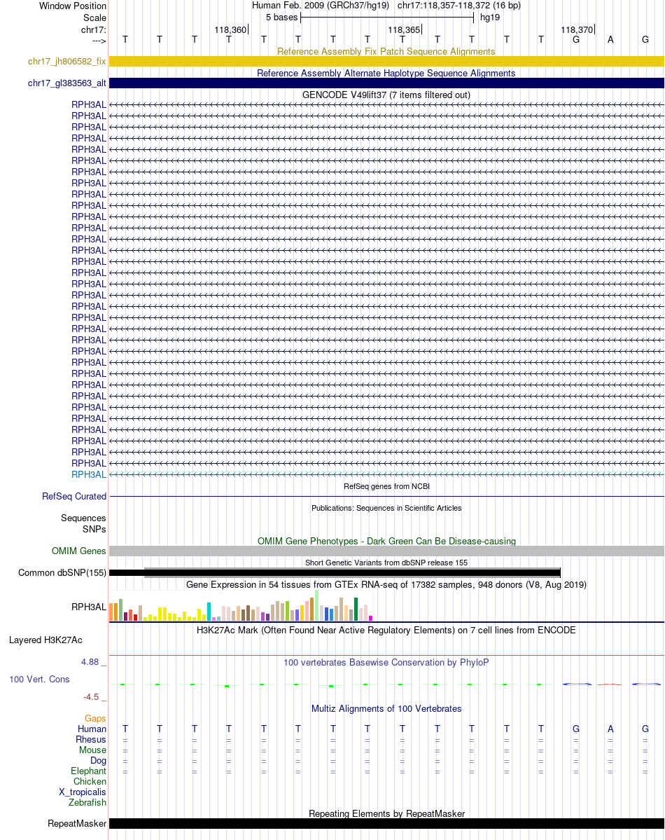The image size is (665, 840).
Task: Click the SNPs track label
Action: 94,529
